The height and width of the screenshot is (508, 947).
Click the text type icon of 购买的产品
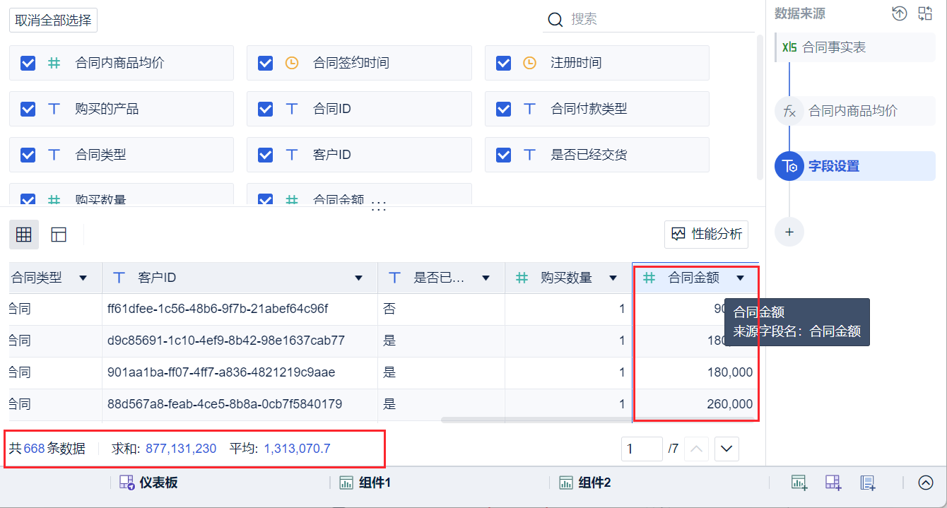(x=54, y=109)
